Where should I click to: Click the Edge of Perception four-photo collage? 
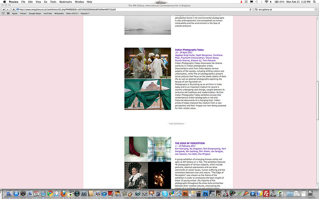[x=148, y=163]
